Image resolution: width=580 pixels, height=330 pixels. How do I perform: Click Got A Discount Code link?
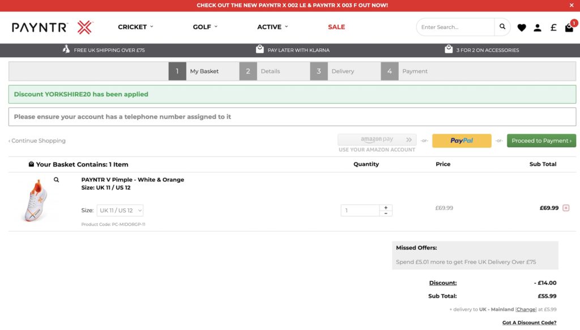(x=530, y=323)
